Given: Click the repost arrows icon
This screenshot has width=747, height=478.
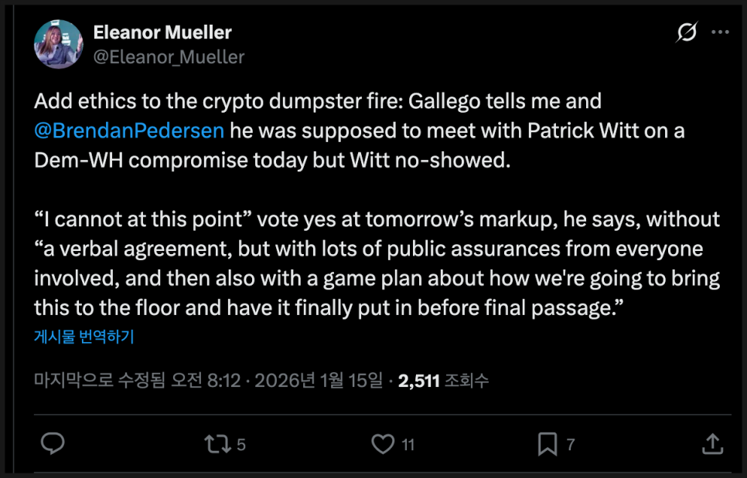Looking at the screenshot, I should pyautogui.click(x=216, y=443).
